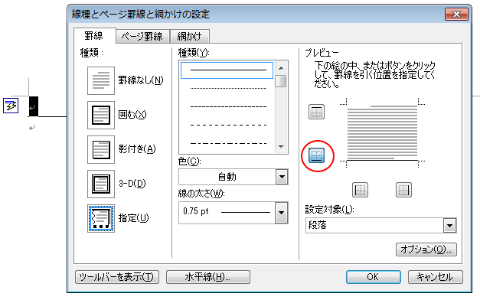Screen dimensions: 480x300
Task: Toggle the right border button below preview
Action: click(403, 190)
